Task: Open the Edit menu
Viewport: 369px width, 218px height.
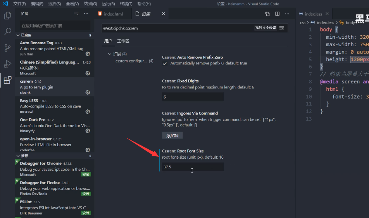Action: click(37, 4)
